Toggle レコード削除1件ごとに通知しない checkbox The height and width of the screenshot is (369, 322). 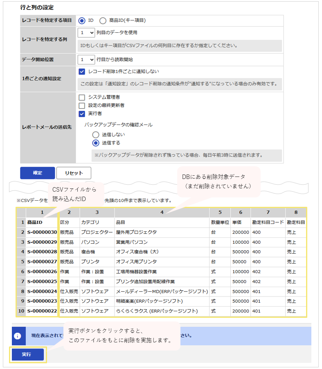pyautogui.click(x=82, y=72)
